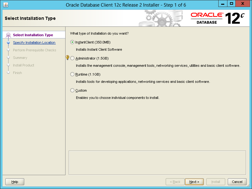252x189 pixels.
Task: Click the empty message area at bottom
Action: [x=157, y=163]
